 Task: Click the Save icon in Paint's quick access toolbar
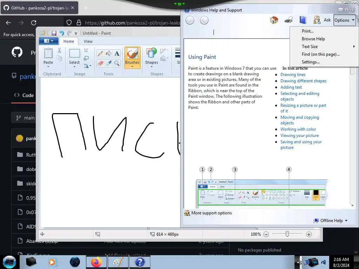54,33
